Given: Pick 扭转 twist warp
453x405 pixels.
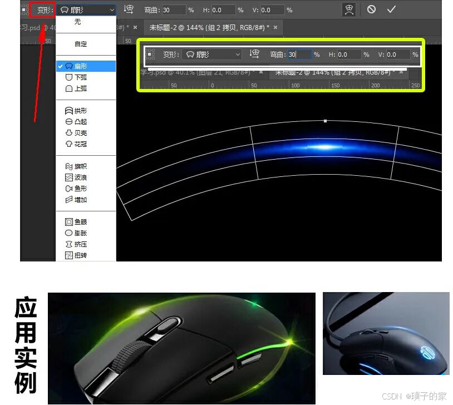Looking at the screenshot, I should (86, 255).
